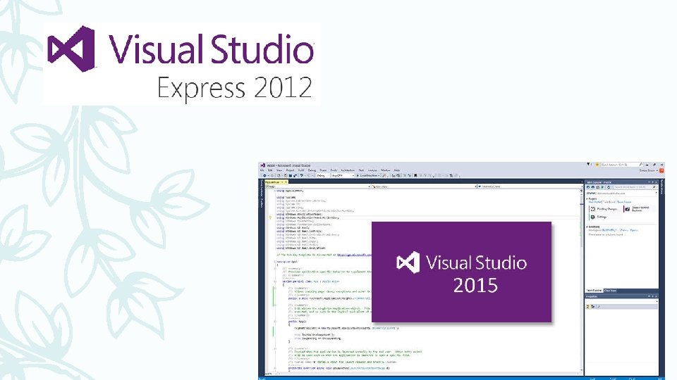Click the Navigate Backward toolbar icon
Image resolution: width=677 pixels, height=380 pixels.
[264, 175]
